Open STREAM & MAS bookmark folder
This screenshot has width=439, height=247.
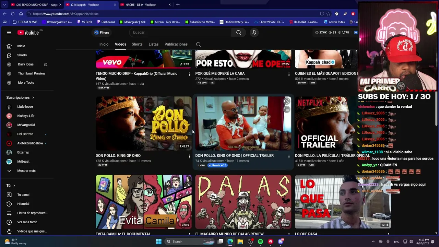(x=25, y=22)
